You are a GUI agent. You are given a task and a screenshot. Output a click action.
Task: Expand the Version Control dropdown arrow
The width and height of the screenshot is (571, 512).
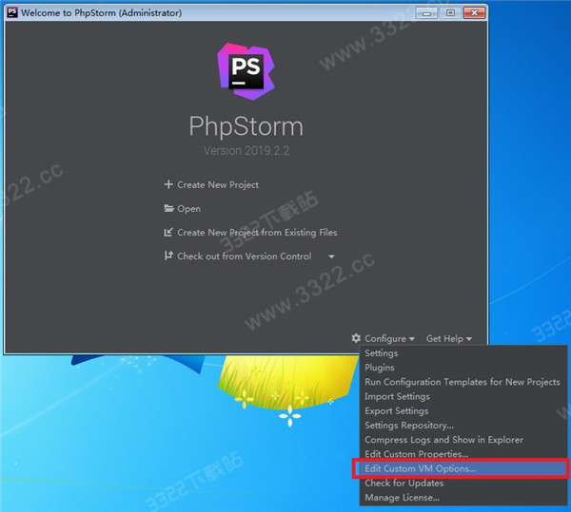(x=331, y=256)
